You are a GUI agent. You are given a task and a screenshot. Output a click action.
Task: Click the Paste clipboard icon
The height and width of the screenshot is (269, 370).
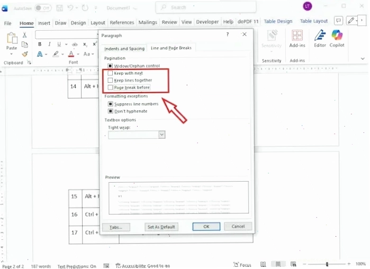coord(12,38)
